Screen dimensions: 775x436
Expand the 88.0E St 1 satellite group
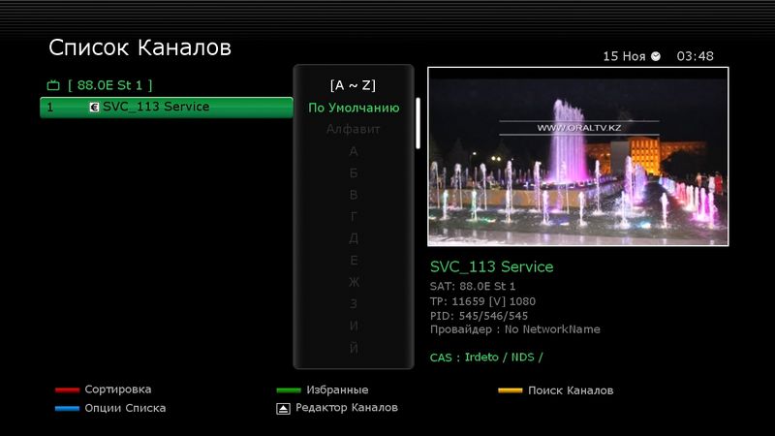[x=109, y=85]
